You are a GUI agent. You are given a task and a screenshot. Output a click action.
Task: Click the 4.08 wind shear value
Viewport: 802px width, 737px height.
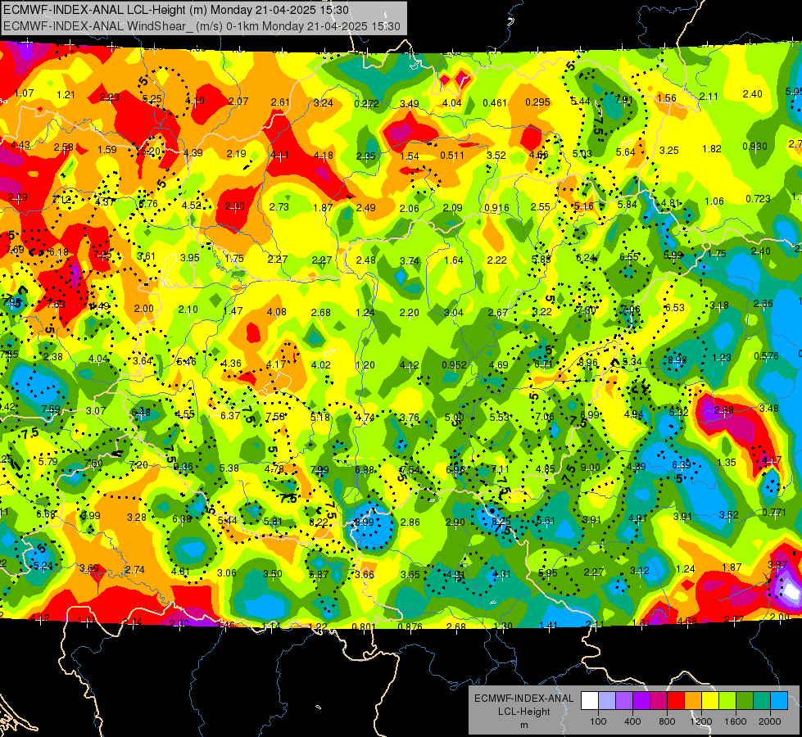pyautogui.click(x=277, y=311)
